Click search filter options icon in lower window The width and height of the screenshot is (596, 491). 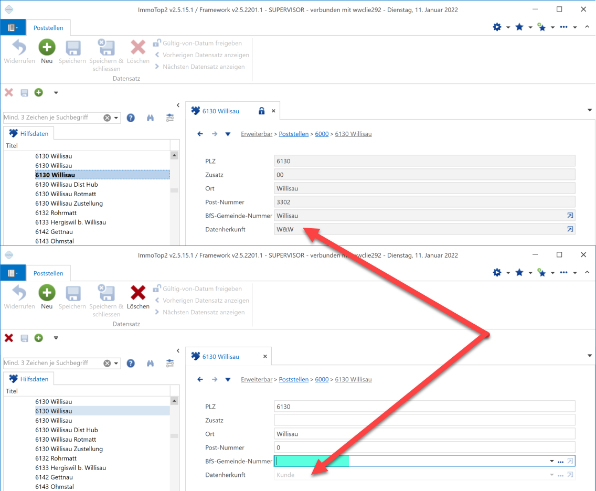[170, 364]
